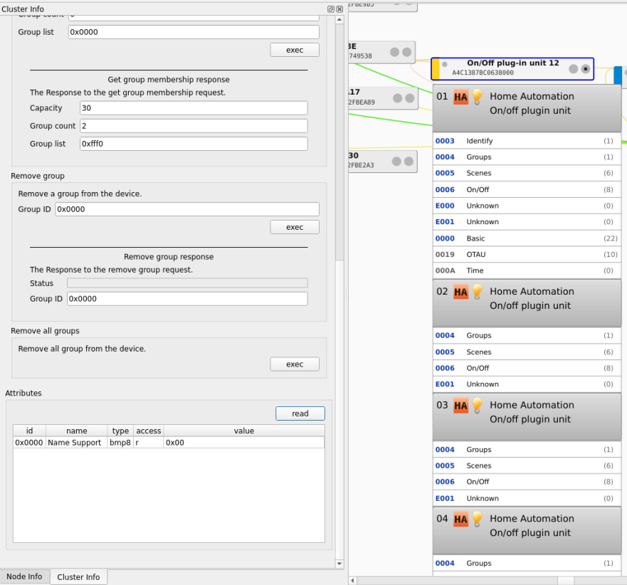Screen dimensions: 627x585
Task: Select the Groups cluster in endpoint 04
Action: [527, 563]
